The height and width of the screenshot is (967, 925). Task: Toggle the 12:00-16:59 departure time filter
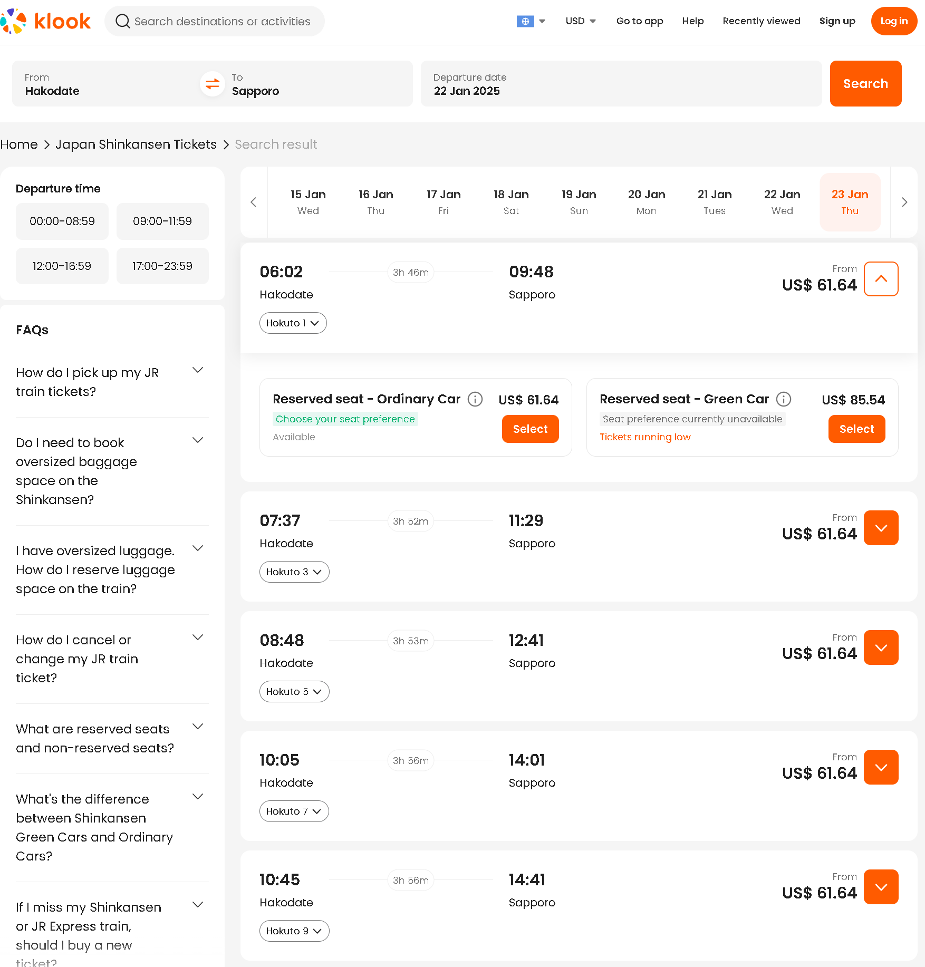62,266
